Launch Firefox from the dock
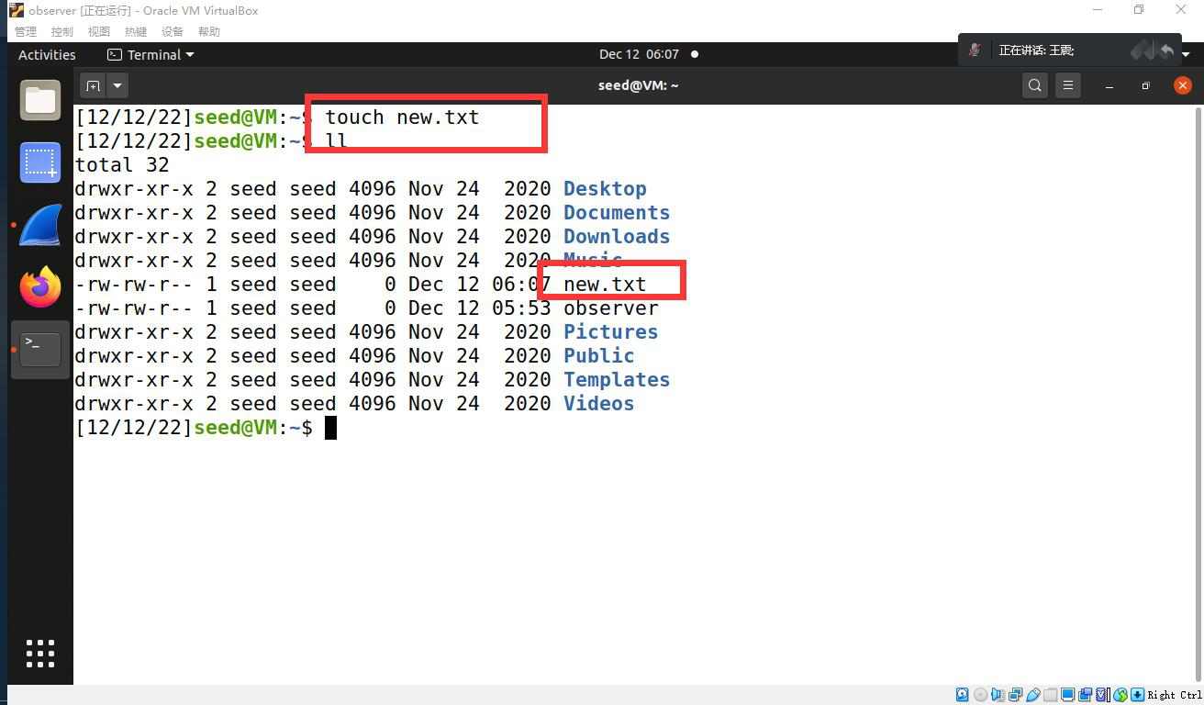Image resolution: width=1204 pixels, height=705 pixels. 40,285
